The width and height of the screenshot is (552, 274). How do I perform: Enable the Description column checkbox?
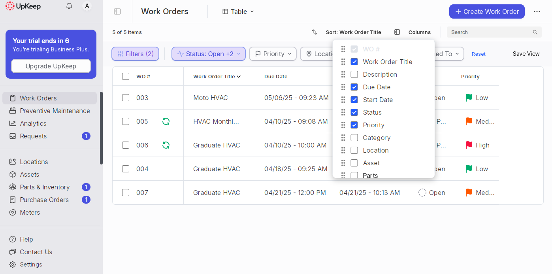(354, 74)
